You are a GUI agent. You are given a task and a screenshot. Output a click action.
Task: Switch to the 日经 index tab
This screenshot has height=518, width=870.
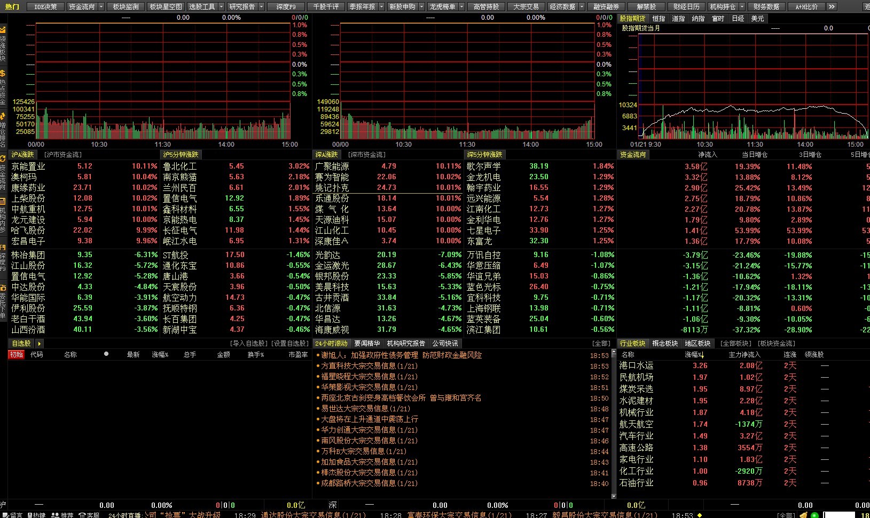[738, 18]
